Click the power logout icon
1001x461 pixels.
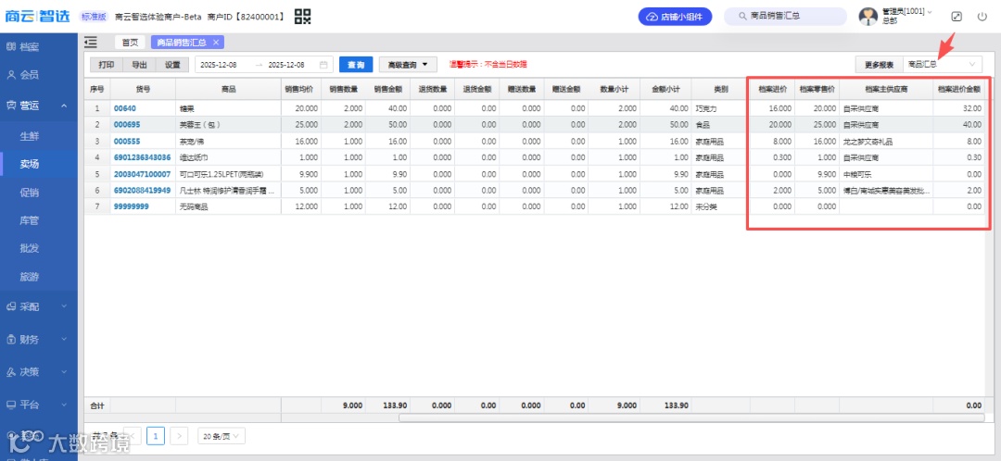click(982, 17)
